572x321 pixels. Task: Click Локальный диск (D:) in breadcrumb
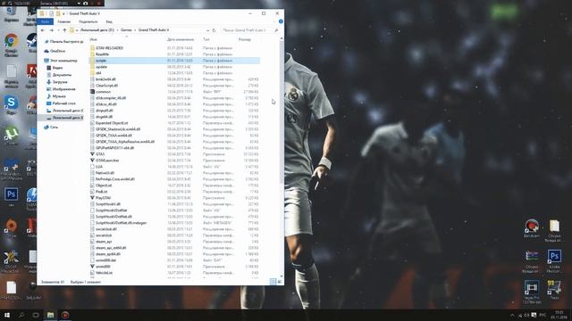(x=97, y=30)
